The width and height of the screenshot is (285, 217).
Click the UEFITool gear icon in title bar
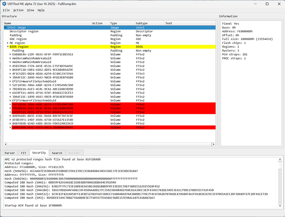(x=4, y=3)
